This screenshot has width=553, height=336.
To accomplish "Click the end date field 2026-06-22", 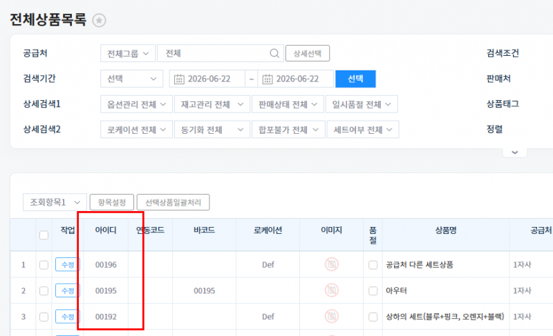I will [296, 79].
